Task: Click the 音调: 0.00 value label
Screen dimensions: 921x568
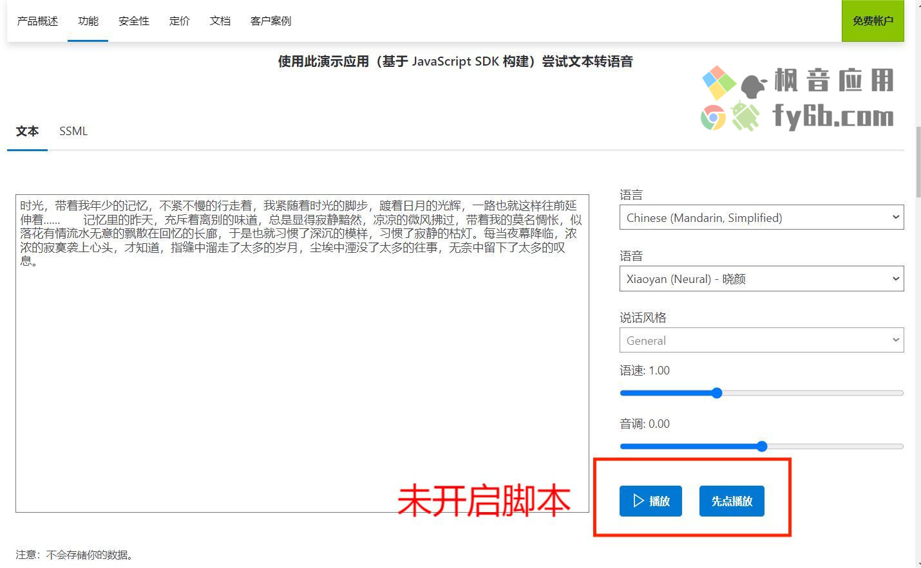Action: (645, 424)
